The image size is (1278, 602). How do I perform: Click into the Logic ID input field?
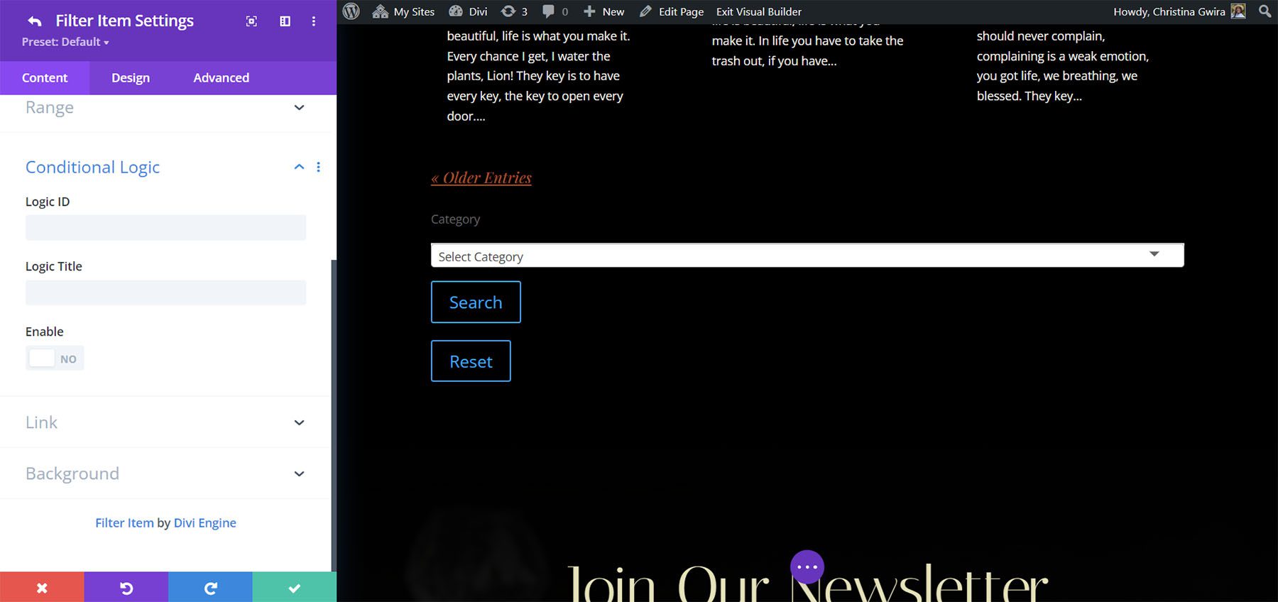(165, 228)
